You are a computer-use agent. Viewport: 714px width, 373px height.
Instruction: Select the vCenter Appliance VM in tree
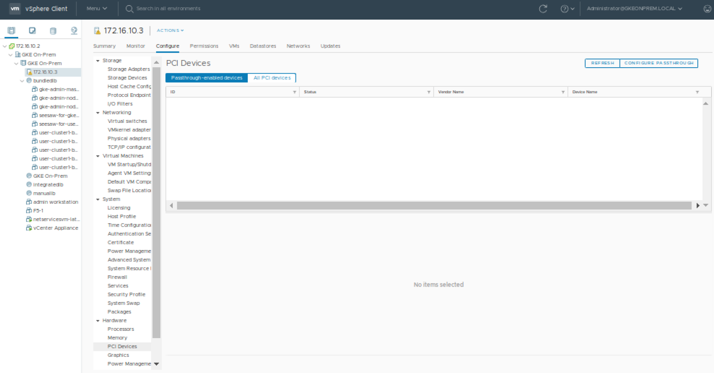point(55,228)
